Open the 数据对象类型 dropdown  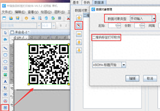(154, 19)
